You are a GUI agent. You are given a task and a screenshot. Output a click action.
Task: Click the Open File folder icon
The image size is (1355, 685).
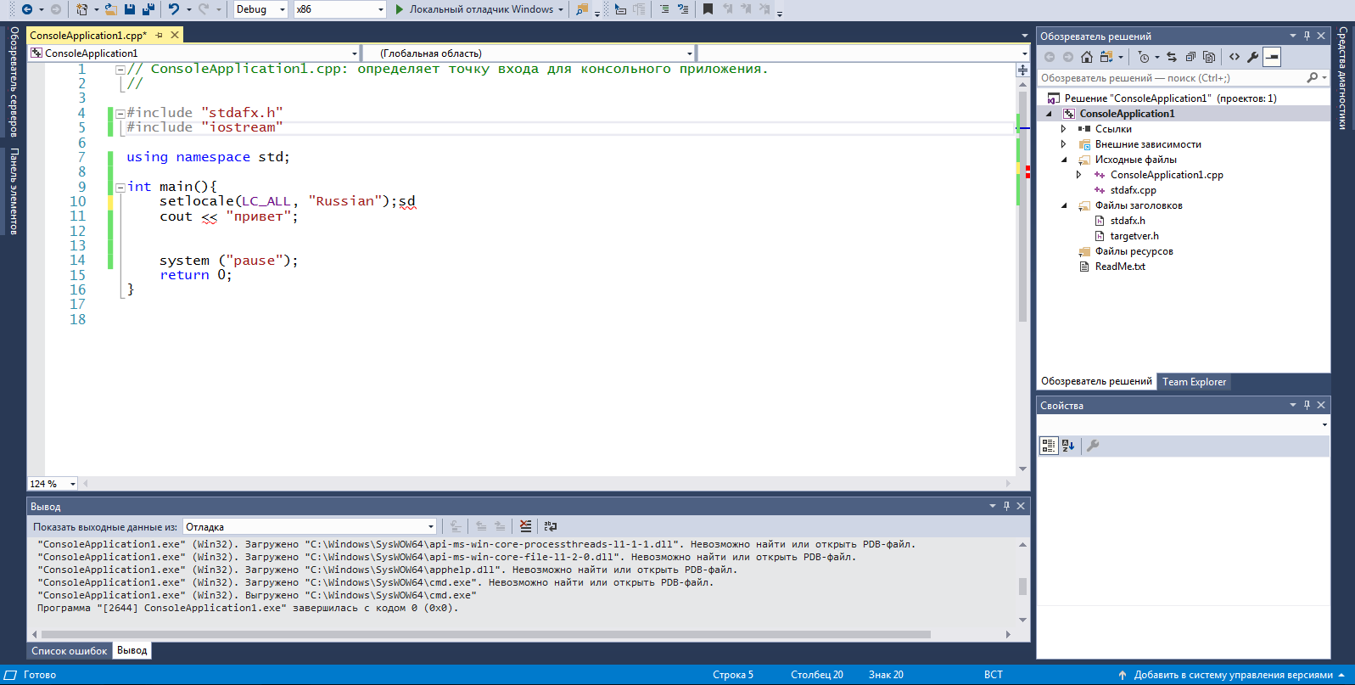point(110,9)
